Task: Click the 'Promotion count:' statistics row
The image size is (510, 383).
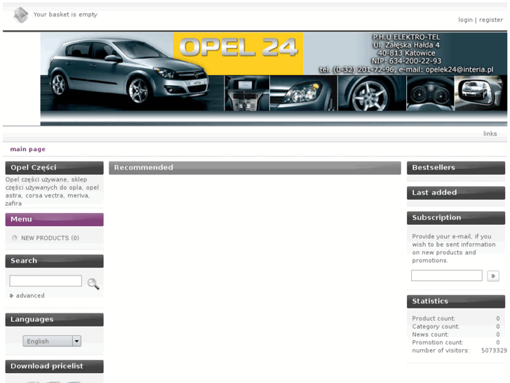Action: tap(456, 342)
